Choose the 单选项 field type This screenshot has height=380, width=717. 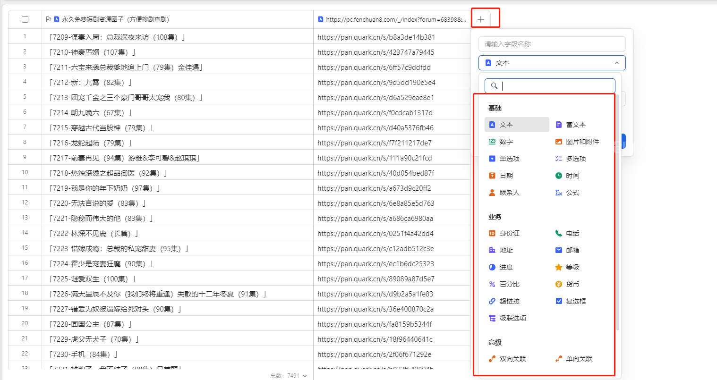coord(504,159)
